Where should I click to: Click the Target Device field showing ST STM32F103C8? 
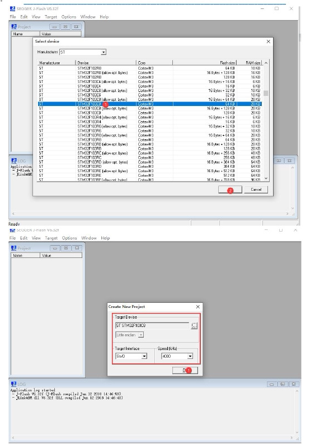click(x=152, y=325)
